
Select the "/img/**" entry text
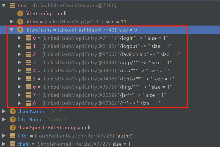pyautogui.click(x=129, y=87)
